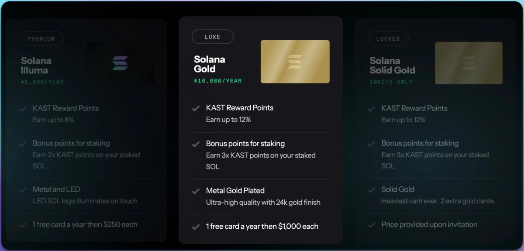Click the checkmark beside Metal and LED

(x=23, y=190)
